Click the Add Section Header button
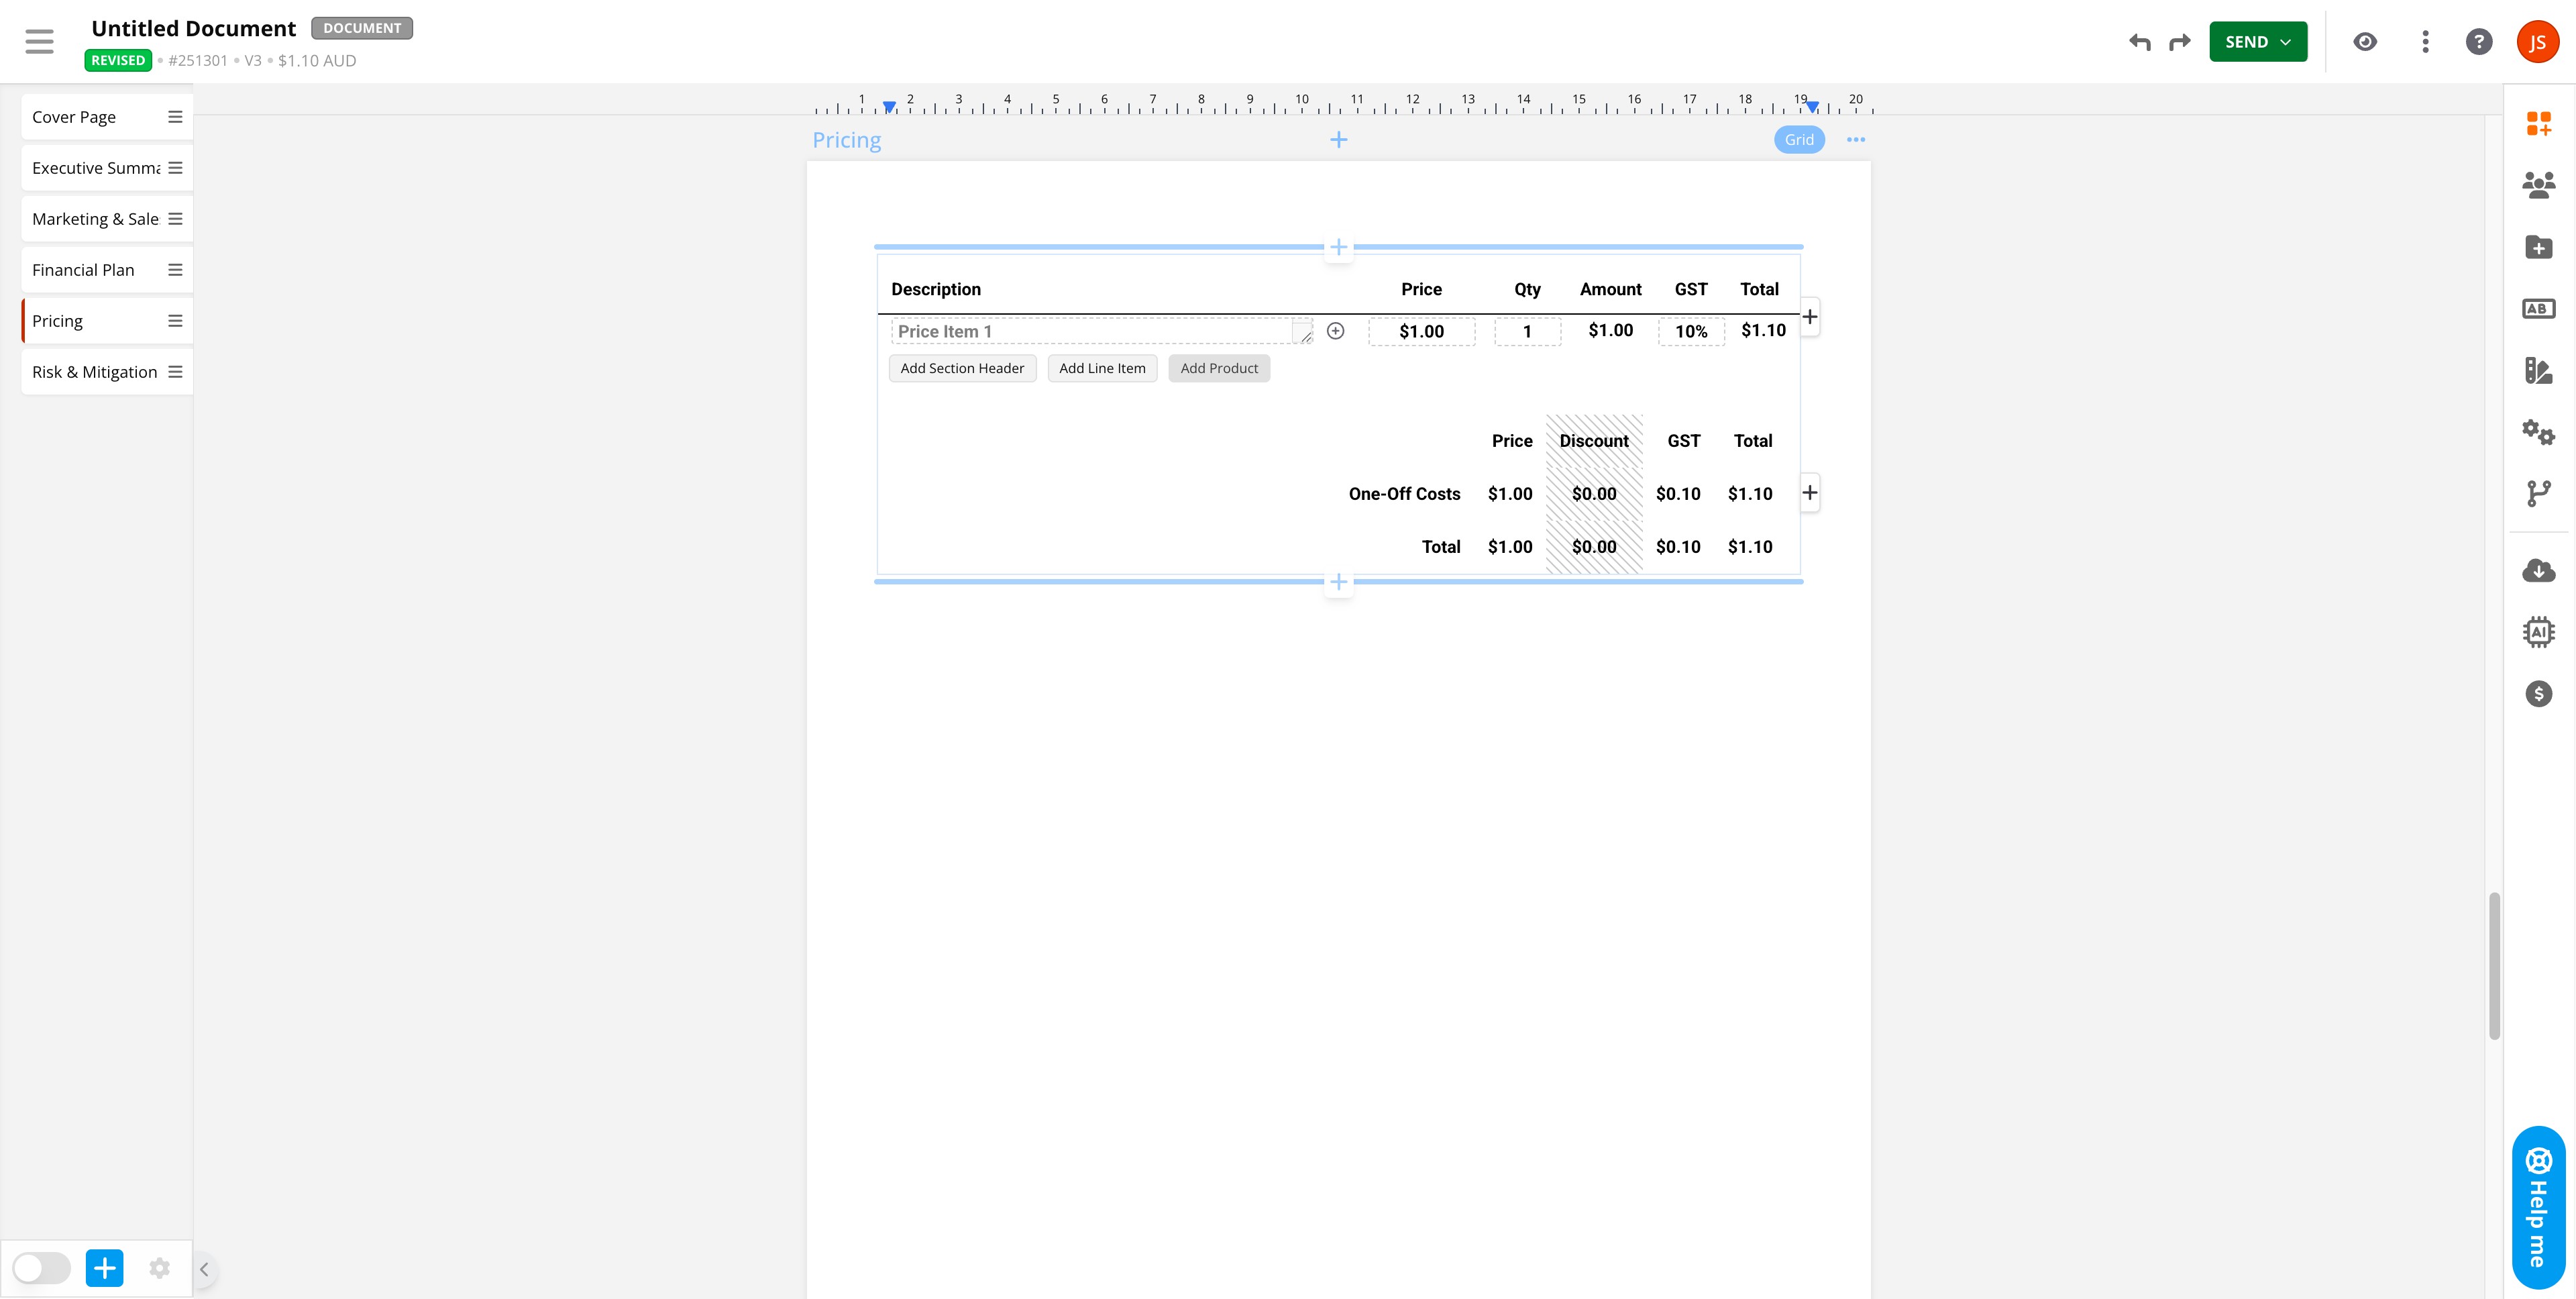2576x1299 pixels. pyautogui.click(x=961, y=368)
